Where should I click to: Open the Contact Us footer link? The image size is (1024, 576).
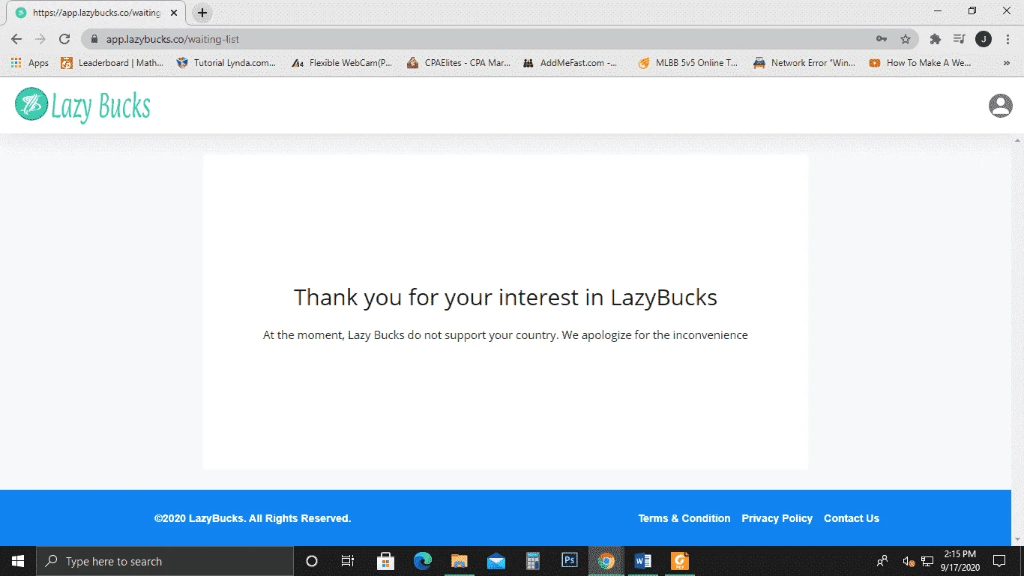coord(852,518)
